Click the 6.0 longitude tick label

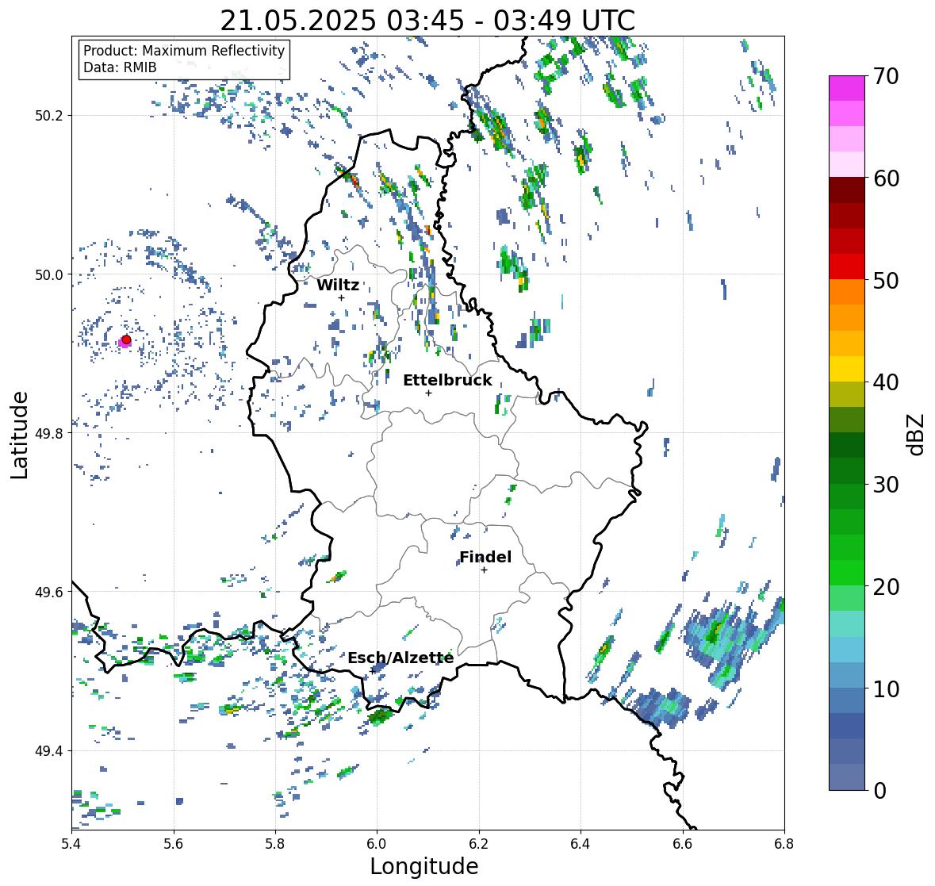pos(377,844)
